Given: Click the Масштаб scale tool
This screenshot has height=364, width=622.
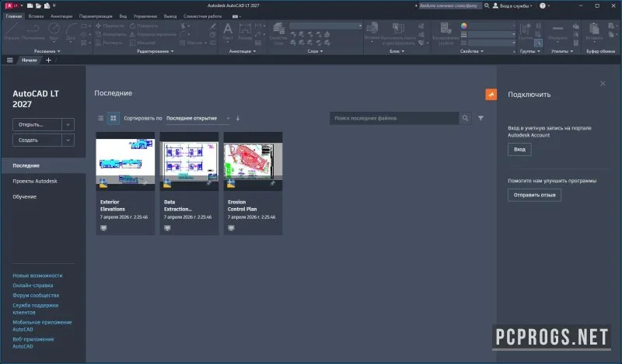Looking at the screenshot, I should [x=143, y=43].
